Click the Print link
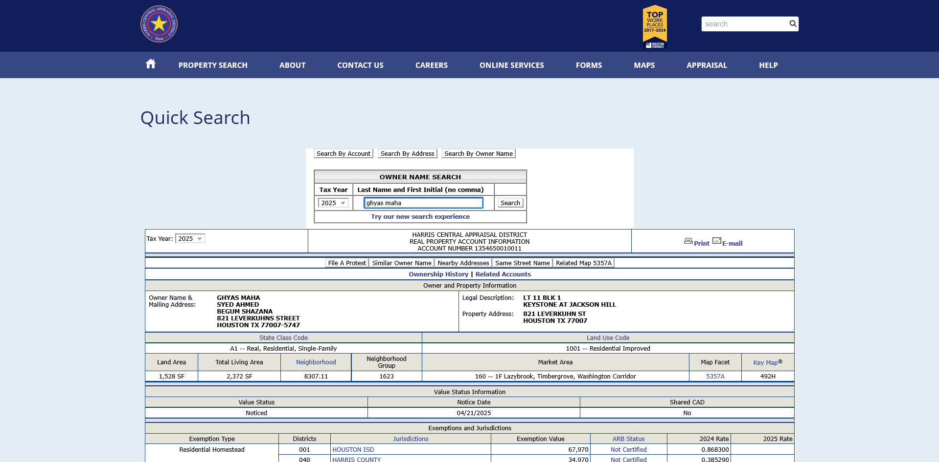The image size is (939, 462). pos(702,243)
